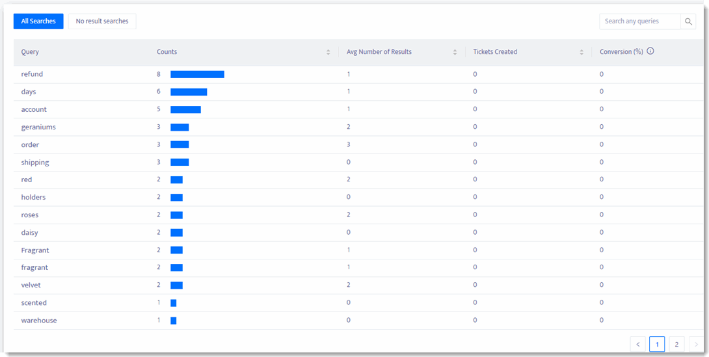Click the Query column header
This screenshot has width=709, height=357.
point(31,52)
